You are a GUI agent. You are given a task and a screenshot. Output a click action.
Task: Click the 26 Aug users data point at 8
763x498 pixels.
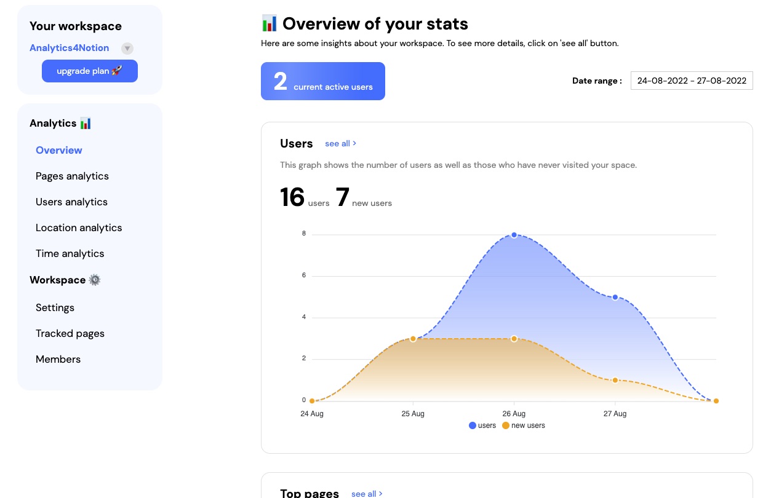(x=514, y=235)
